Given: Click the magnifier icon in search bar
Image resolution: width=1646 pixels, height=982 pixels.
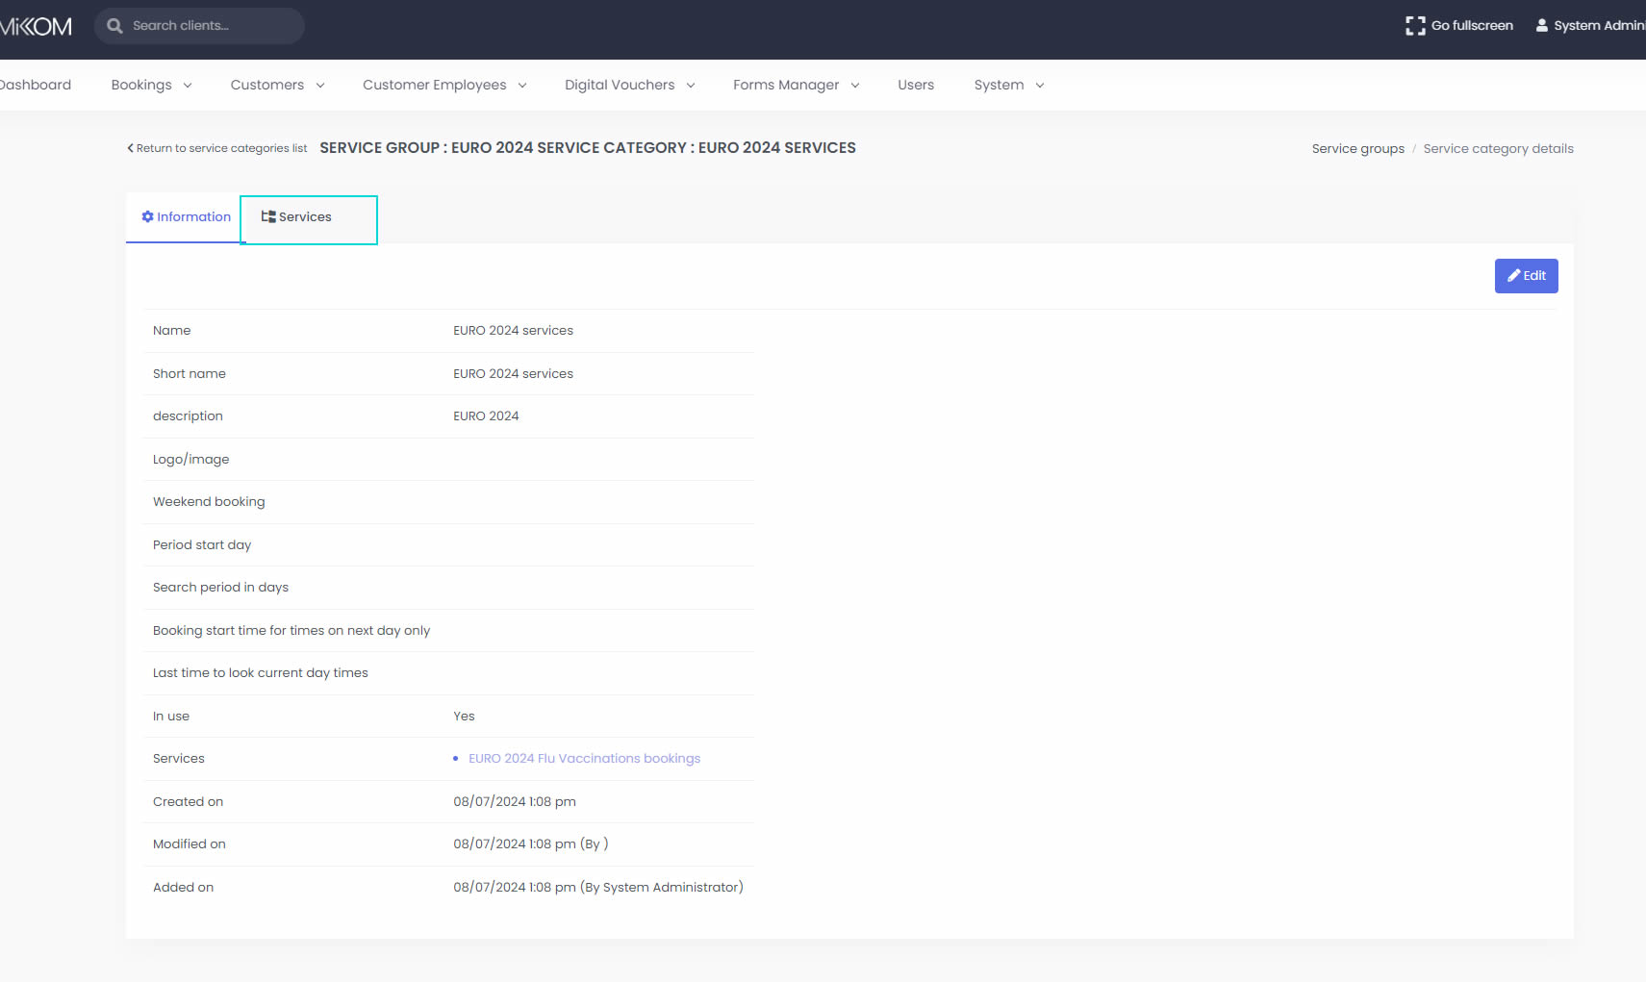Looking at the screenshot, I should (x=115, y=26).
